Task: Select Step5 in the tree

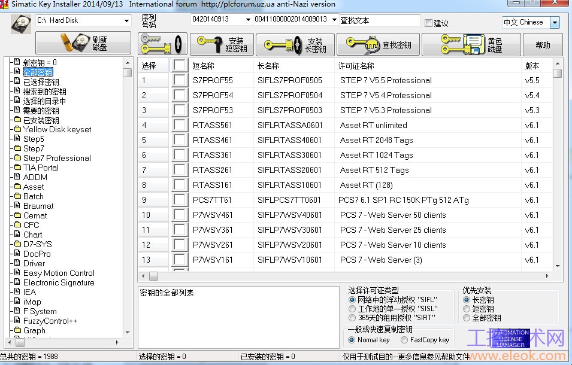Action: [34, 139]
